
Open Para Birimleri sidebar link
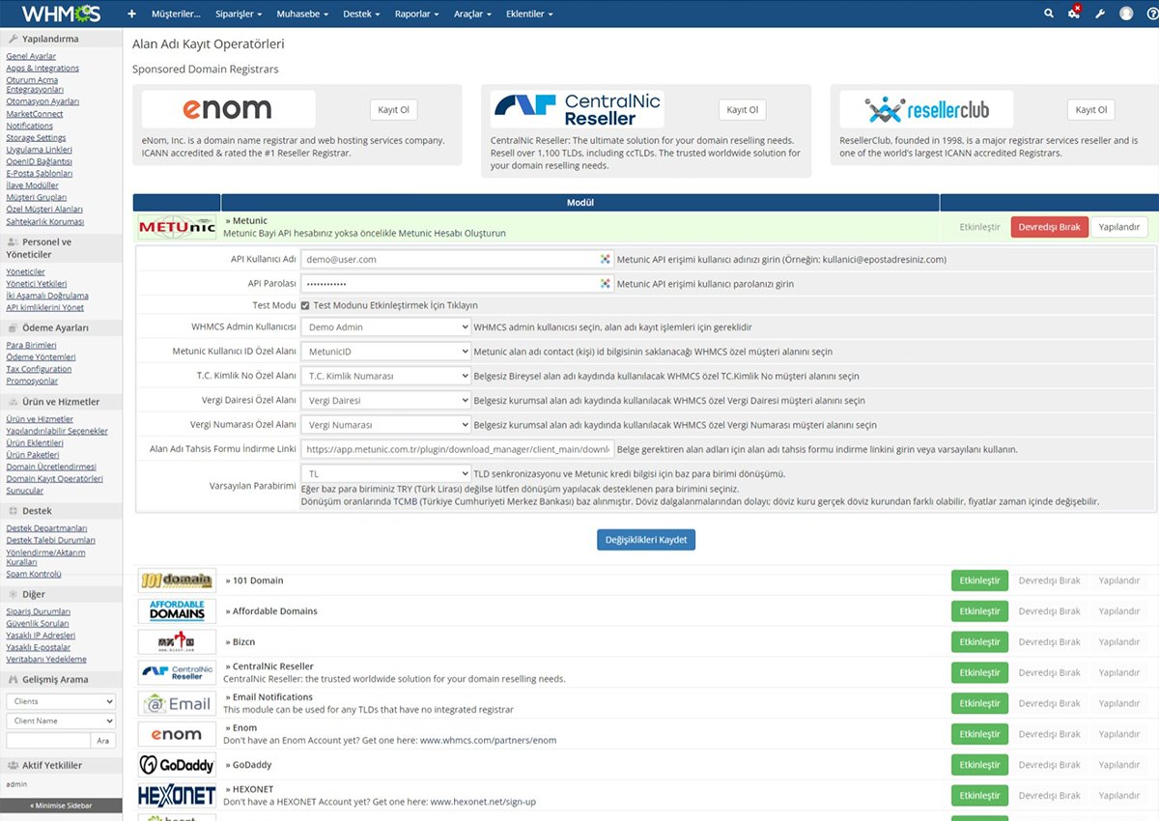point(31,345)
